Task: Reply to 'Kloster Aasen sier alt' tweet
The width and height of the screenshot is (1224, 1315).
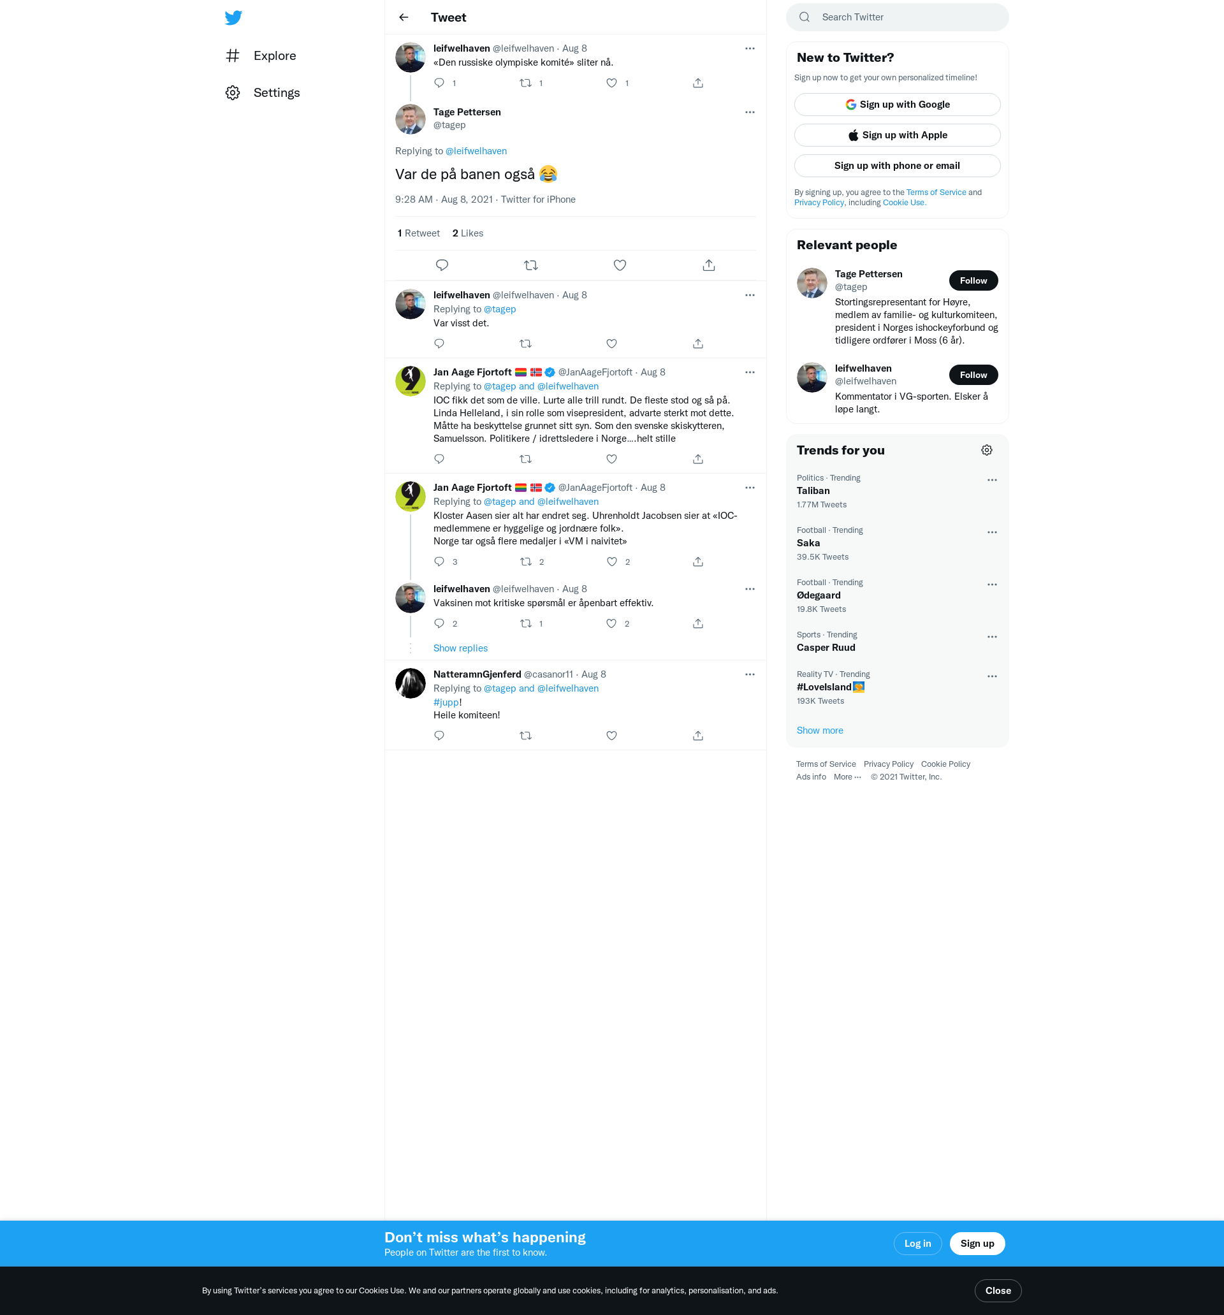Action: click(439, 562)
